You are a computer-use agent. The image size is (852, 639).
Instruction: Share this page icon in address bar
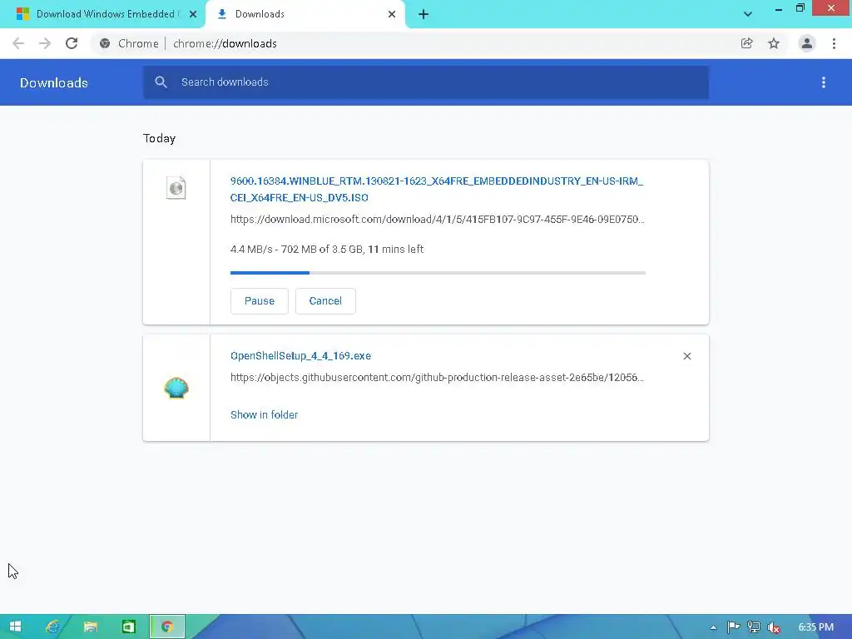click(x=746, y=43)
